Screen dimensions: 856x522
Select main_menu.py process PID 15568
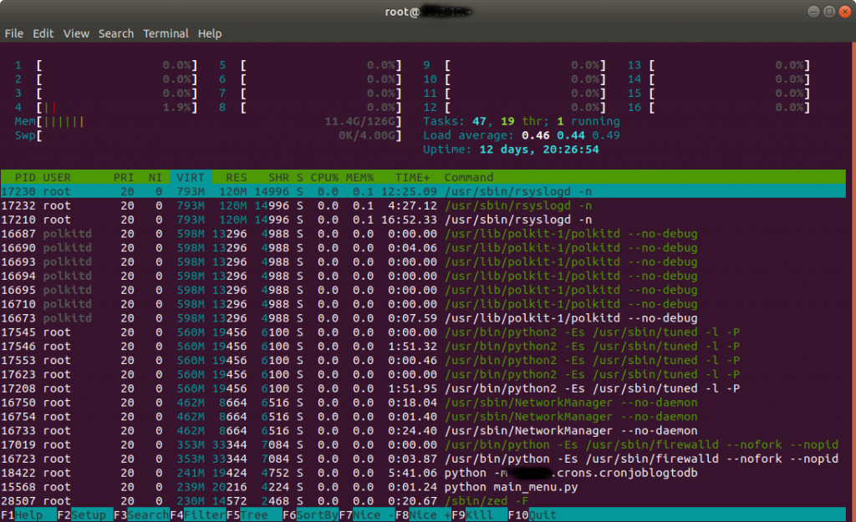point(423,487)
